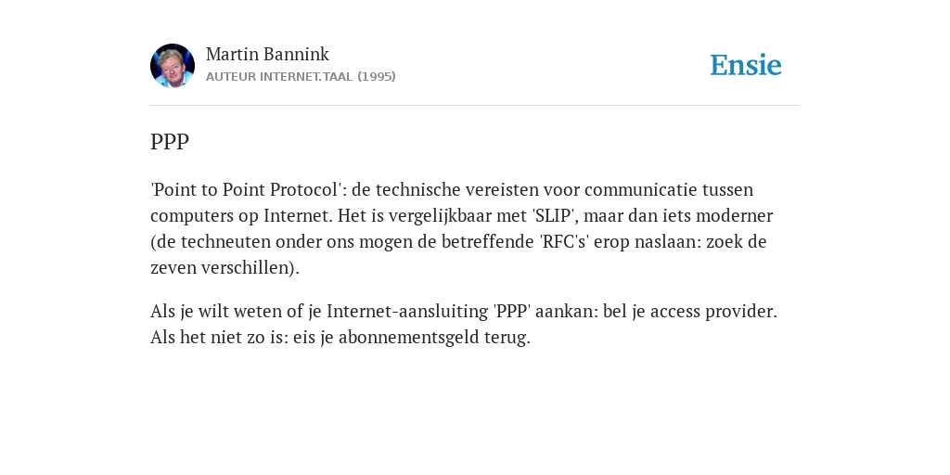Viewport: 950px width, 475px height.
Task: Click the 'zeven verschillen' phrase
Action: 220,268
